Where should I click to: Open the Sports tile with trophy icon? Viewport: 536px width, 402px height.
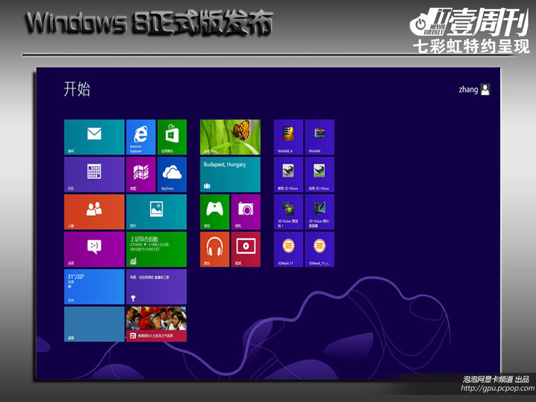pos(157,287)
